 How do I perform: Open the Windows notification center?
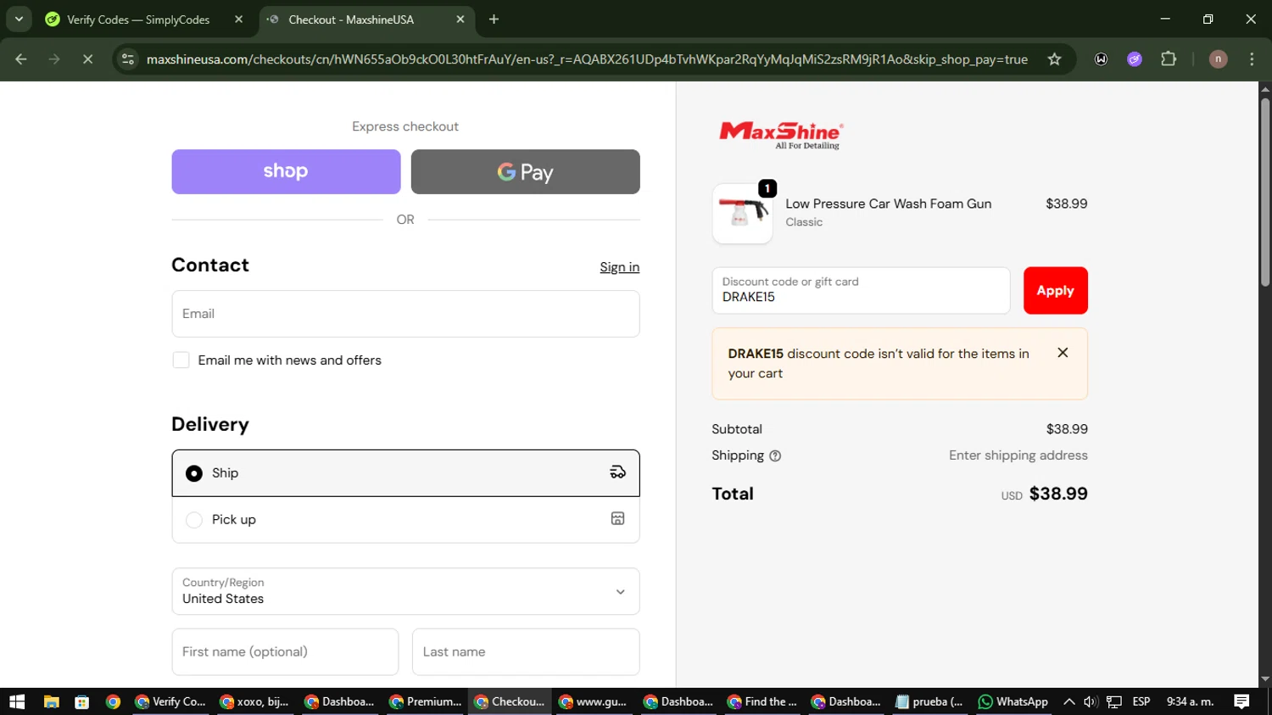[1241, 701]
